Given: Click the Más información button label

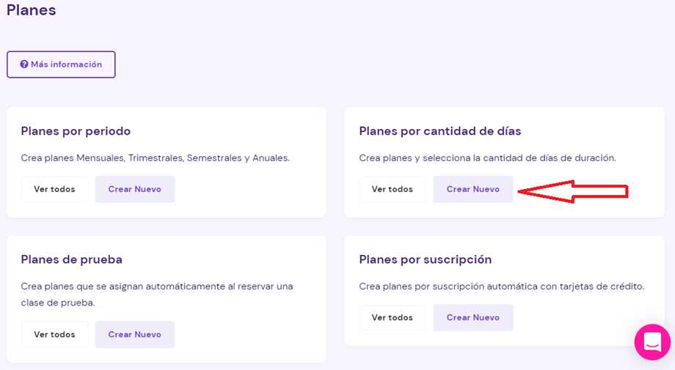Looking at the screenshot, I should pos(66,64).
